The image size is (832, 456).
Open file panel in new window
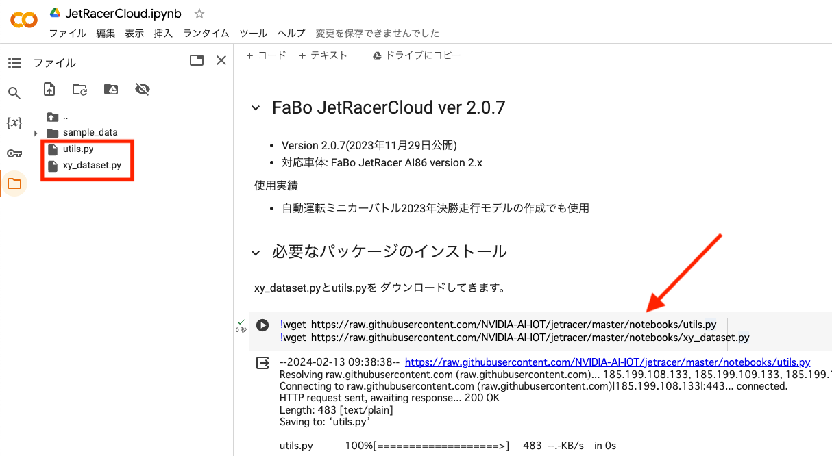(197, 60)
